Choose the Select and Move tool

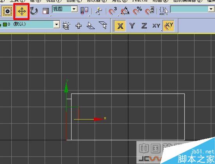tap(21, 11)
